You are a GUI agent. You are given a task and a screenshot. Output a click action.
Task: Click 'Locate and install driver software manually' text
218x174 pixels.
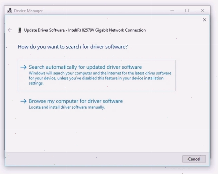click(67, 107)
